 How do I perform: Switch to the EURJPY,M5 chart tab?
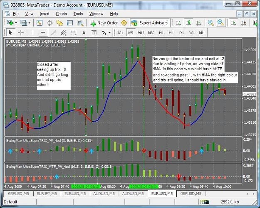tap(47, 193)
